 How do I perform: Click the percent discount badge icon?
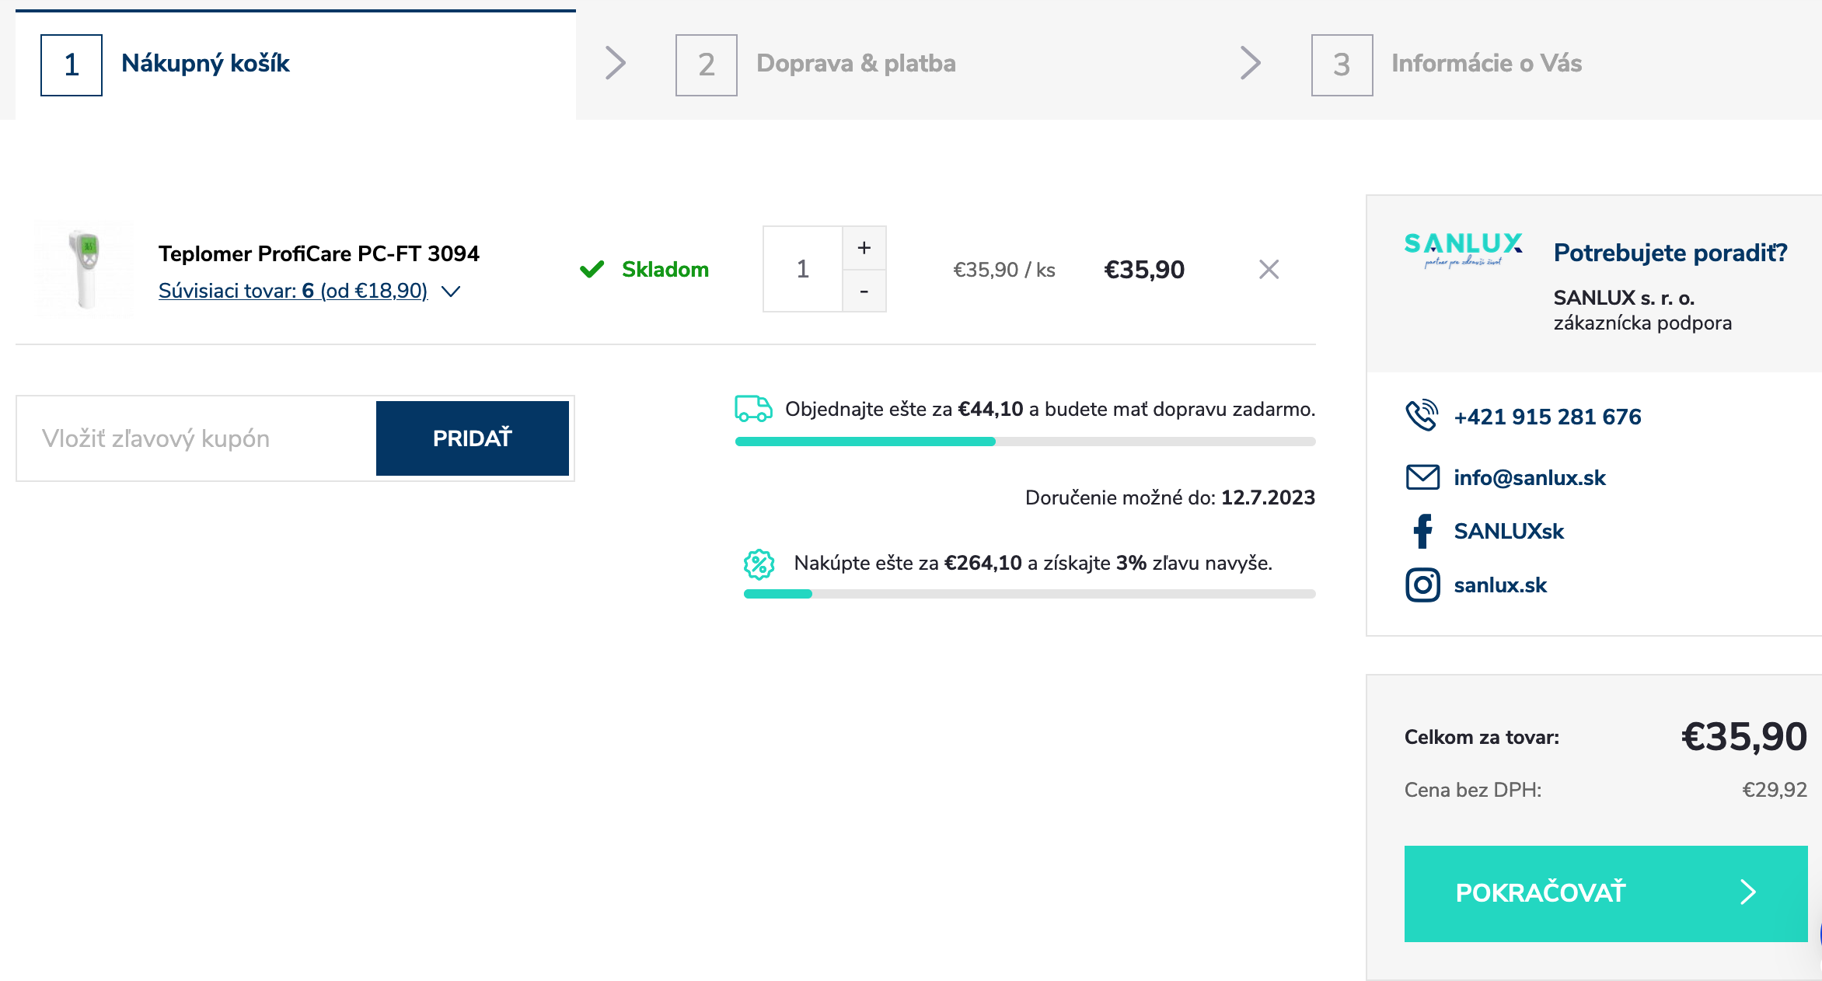tap(759, 564)
